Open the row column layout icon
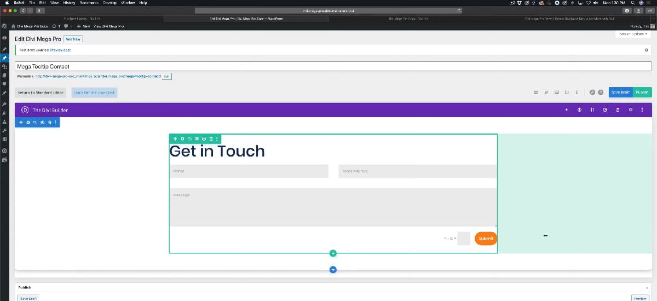This screenshot has height=301, width=657. (197, 139)
